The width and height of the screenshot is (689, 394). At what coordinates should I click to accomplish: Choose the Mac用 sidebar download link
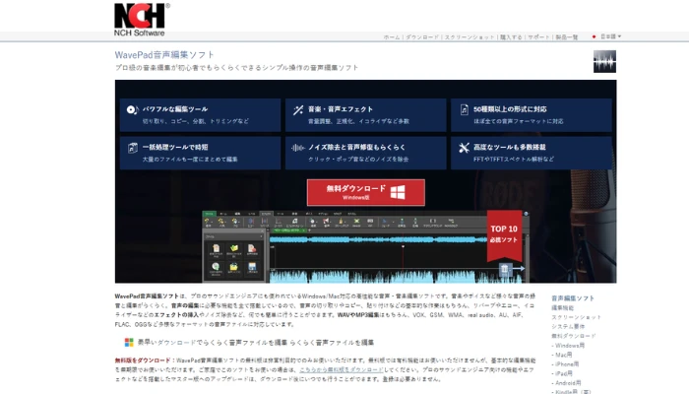[x=563, y=355]
